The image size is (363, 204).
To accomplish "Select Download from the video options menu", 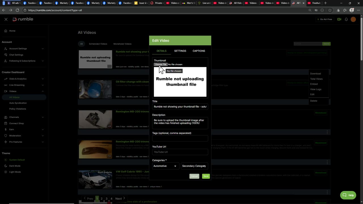I will [315, 74].
